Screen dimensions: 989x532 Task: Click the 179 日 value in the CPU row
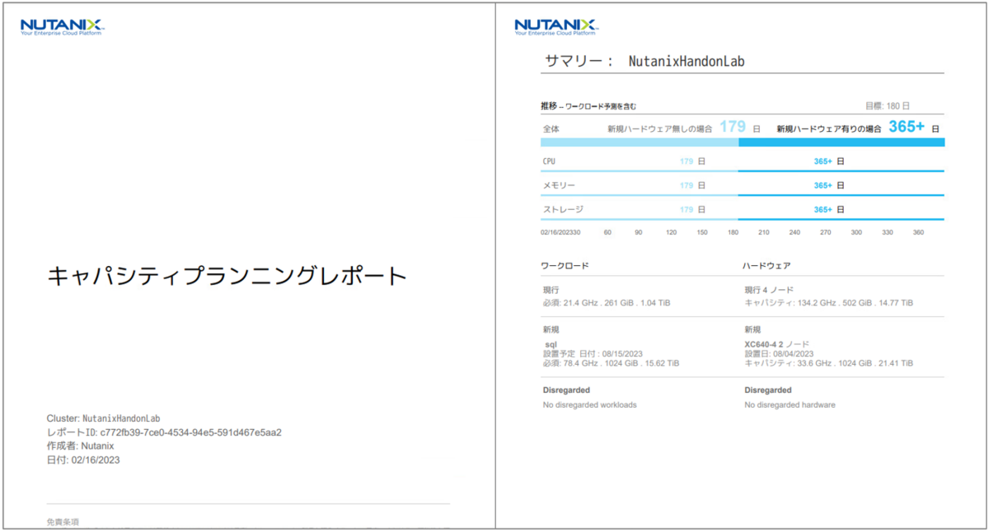pos(692,161)
